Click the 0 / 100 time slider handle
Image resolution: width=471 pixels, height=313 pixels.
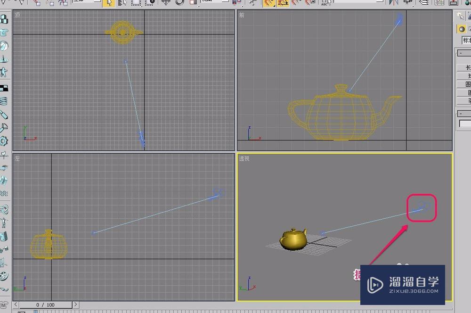[46, 305]
